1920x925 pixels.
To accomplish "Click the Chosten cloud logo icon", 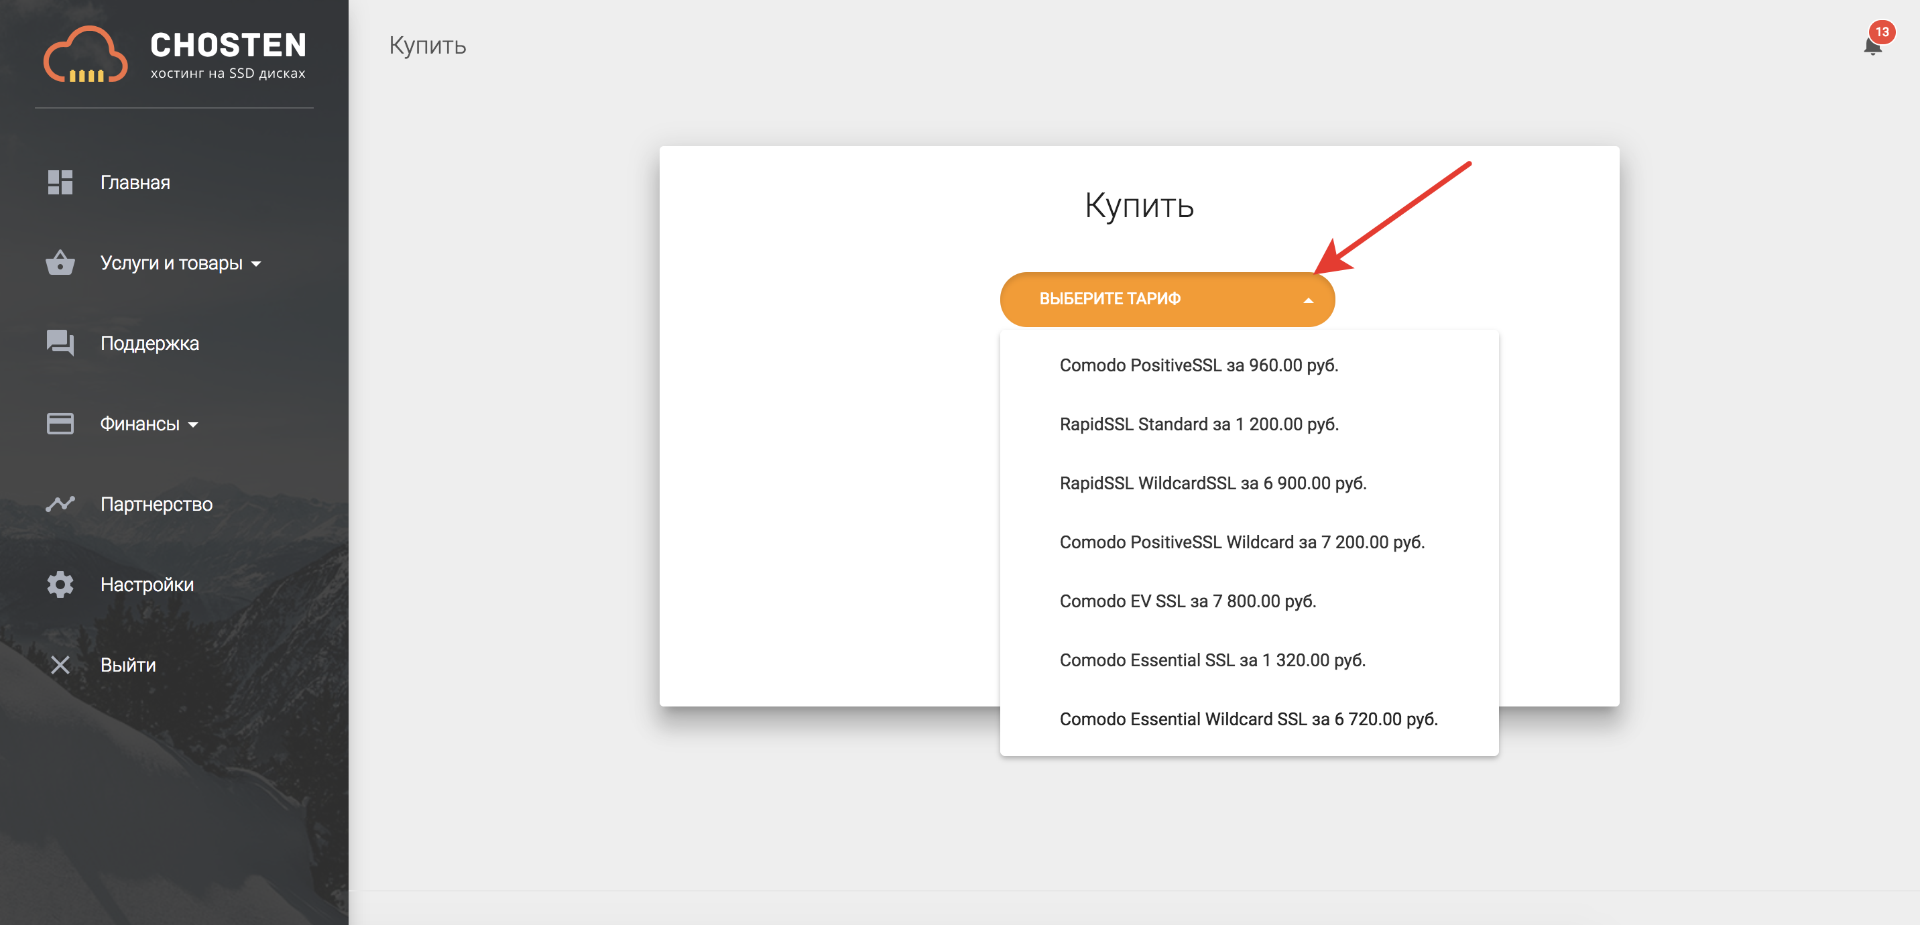I will click(x=86, y=54).
